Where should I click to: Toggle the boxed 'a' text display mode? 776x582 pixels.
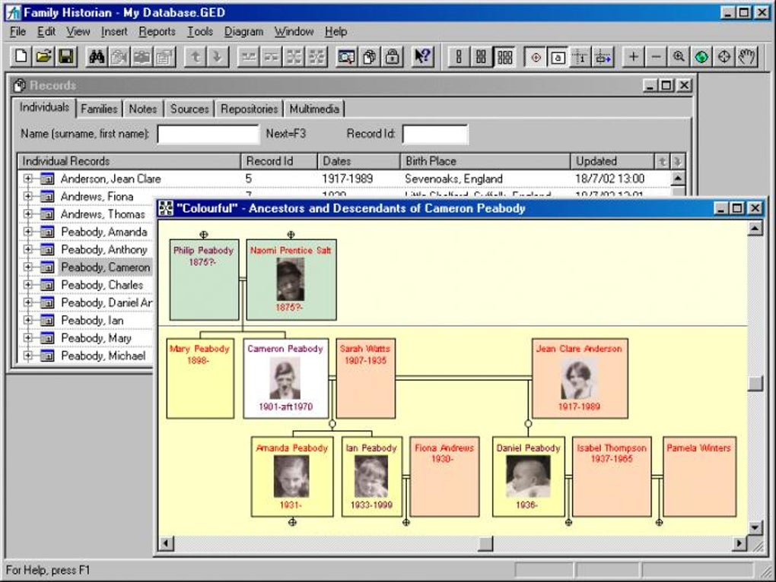click(556, 55)
